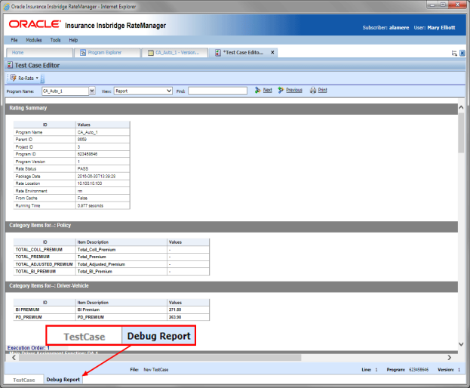Click the Previous search link

294,90
